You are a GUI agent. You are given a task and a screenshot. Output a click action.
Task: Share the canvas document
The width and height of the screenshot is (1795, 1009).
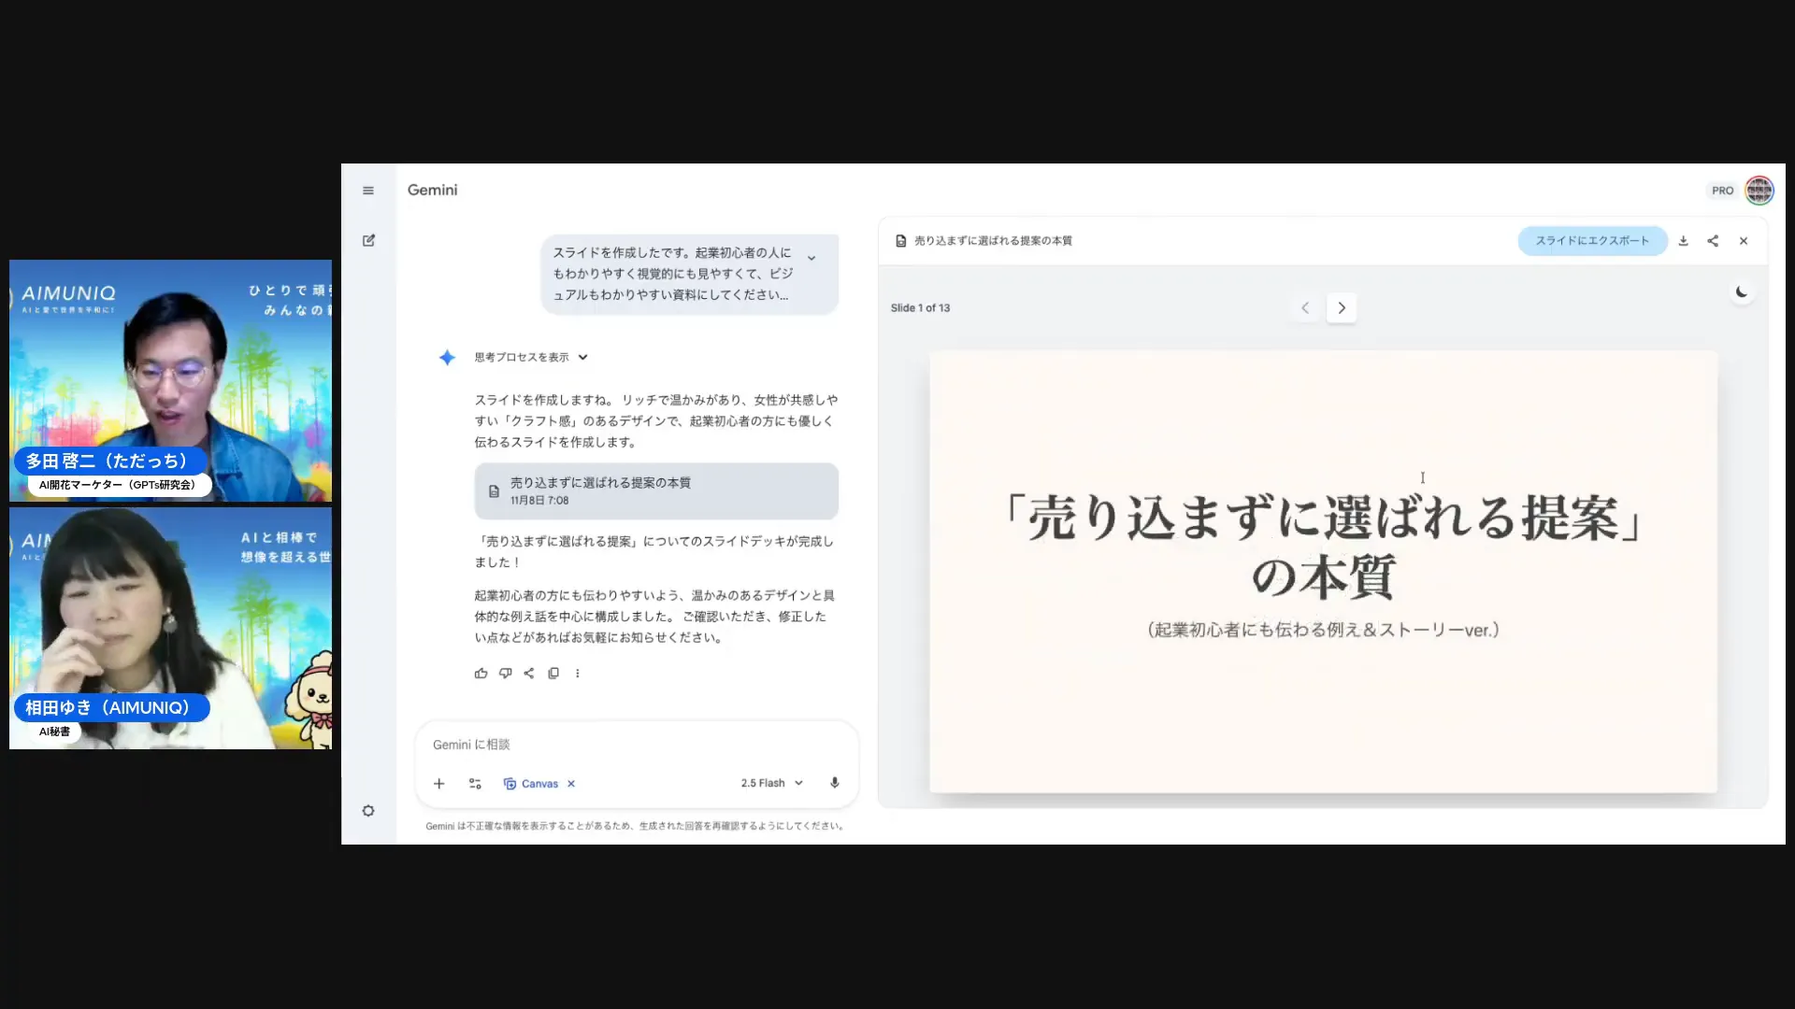click(1713, 240)
